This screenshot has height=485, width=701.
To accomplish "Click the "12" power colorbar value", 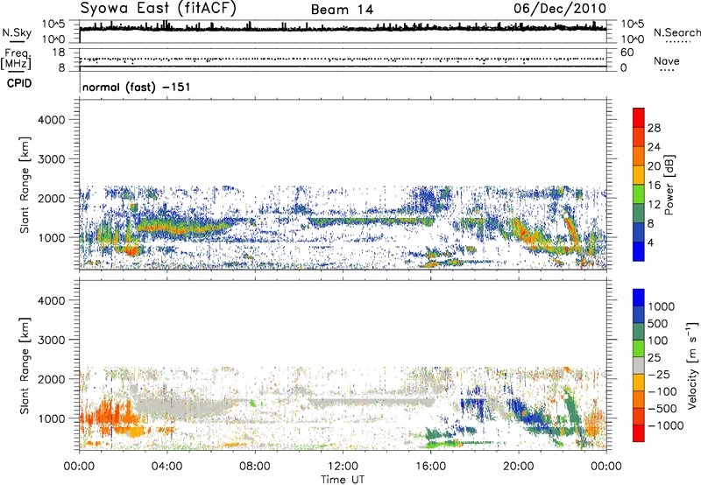I will tap(654, 205).
